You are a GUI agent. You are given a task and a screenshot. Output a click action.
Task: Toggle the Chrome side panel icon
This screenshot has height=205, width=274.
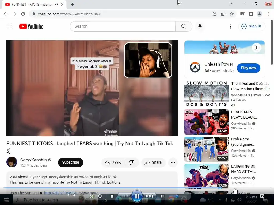[x=251, y=14]
